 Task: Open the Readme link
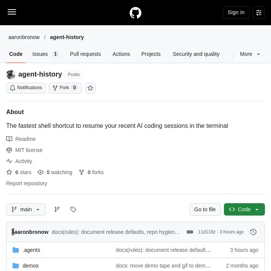(25, 139)
